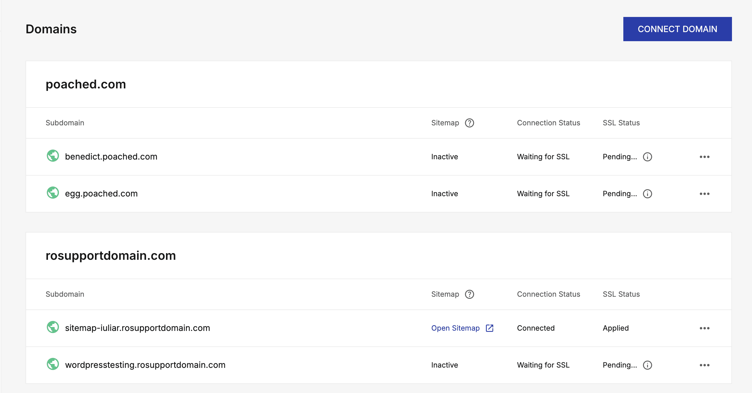Open the Sitemap help icon under rosupportdomain.com
This screenshot has width=752, height=393.
[x=469, y=294]
